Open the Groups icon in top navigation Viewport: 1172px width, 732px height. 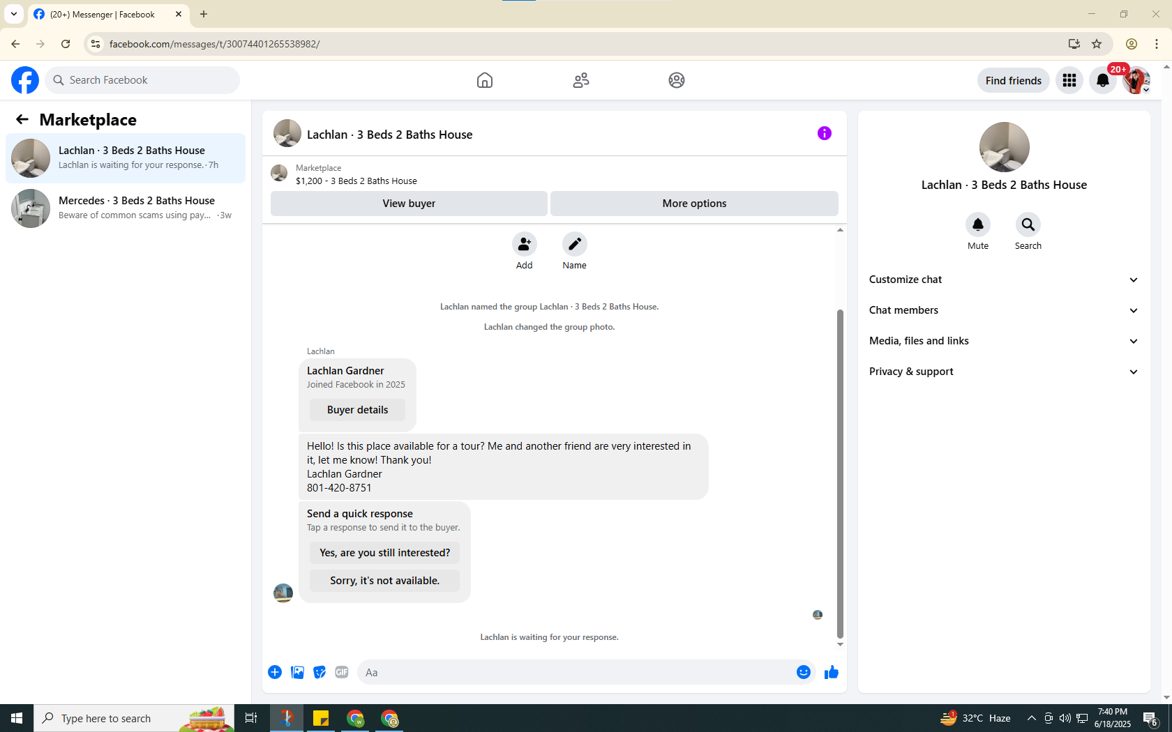coord(677,80)
